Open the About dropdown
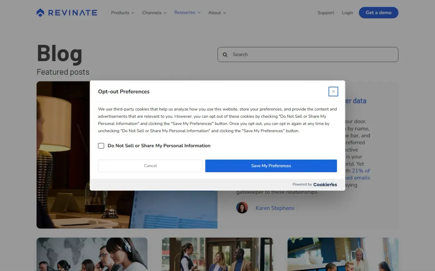The image size is (435, 271). (217, 13)
